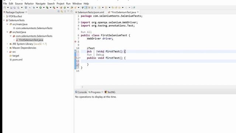The height and width of the screenshot is (133, 236).
Task: Toggle code folding at line 12 method
Action: click(x=80, y=58)
